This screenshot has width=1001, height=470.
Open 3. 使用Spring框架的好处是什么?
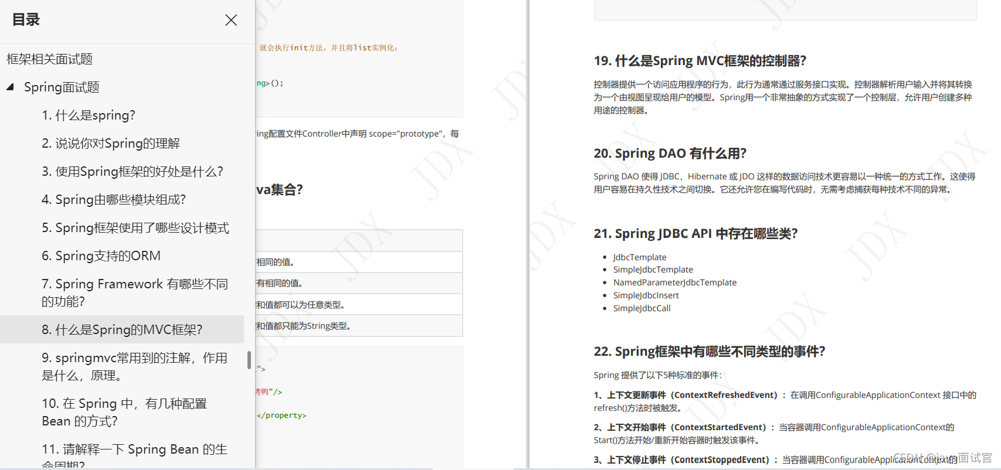[x=133, y=172]
